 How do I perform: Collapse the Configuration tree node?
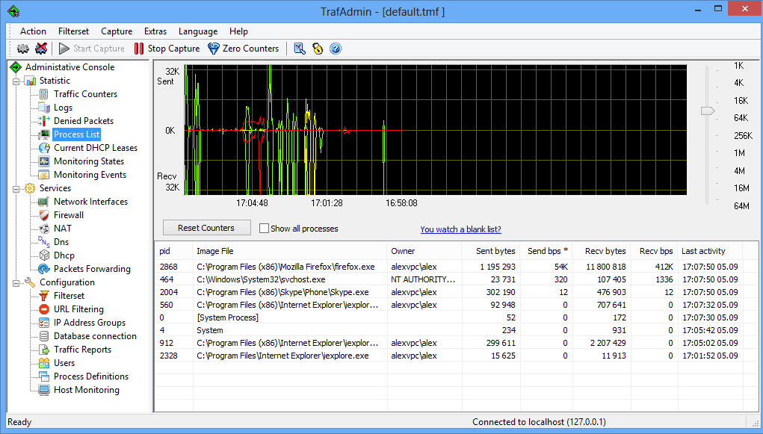point(16,282)
